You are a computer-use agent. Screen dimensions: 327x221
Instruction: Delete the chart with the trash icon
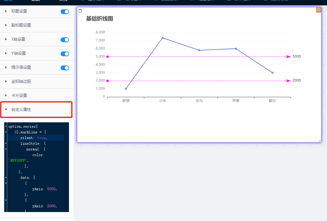click(x=80, y=11)
